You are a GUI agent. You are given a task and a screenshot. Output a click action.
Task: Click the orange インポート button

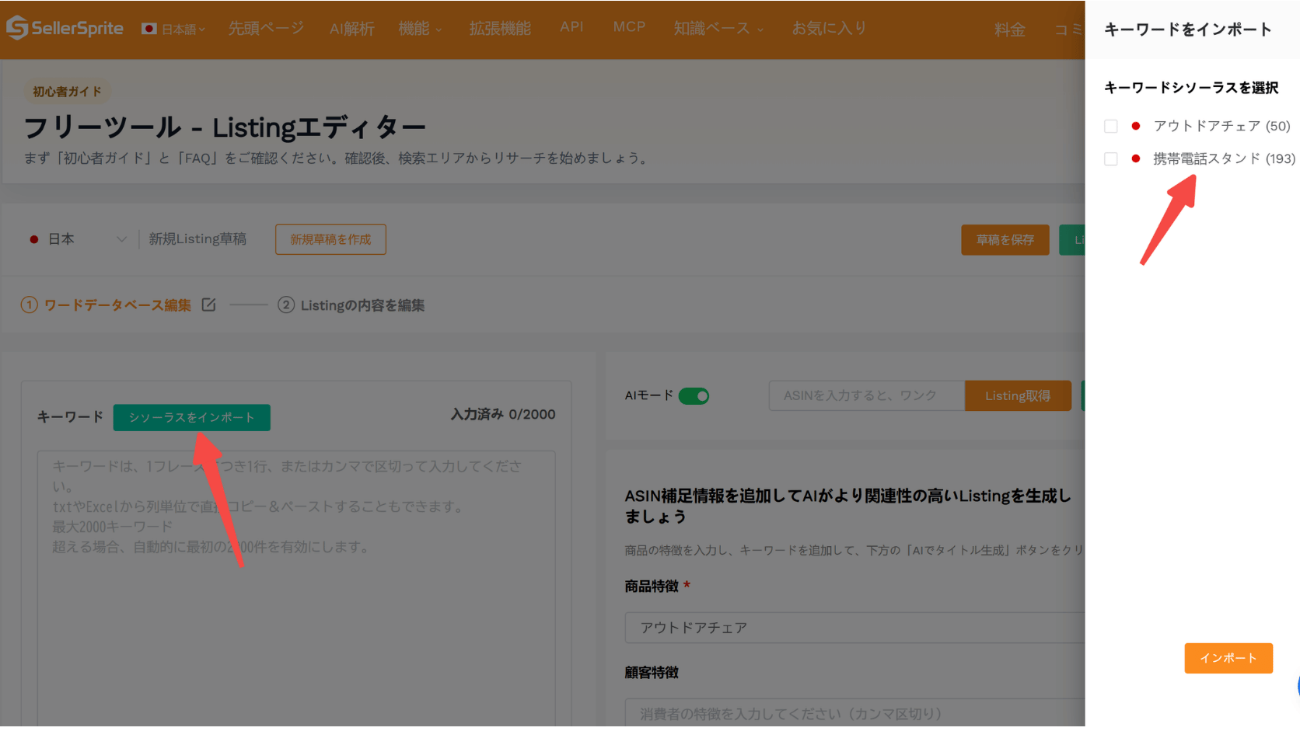click(1228, 658)
